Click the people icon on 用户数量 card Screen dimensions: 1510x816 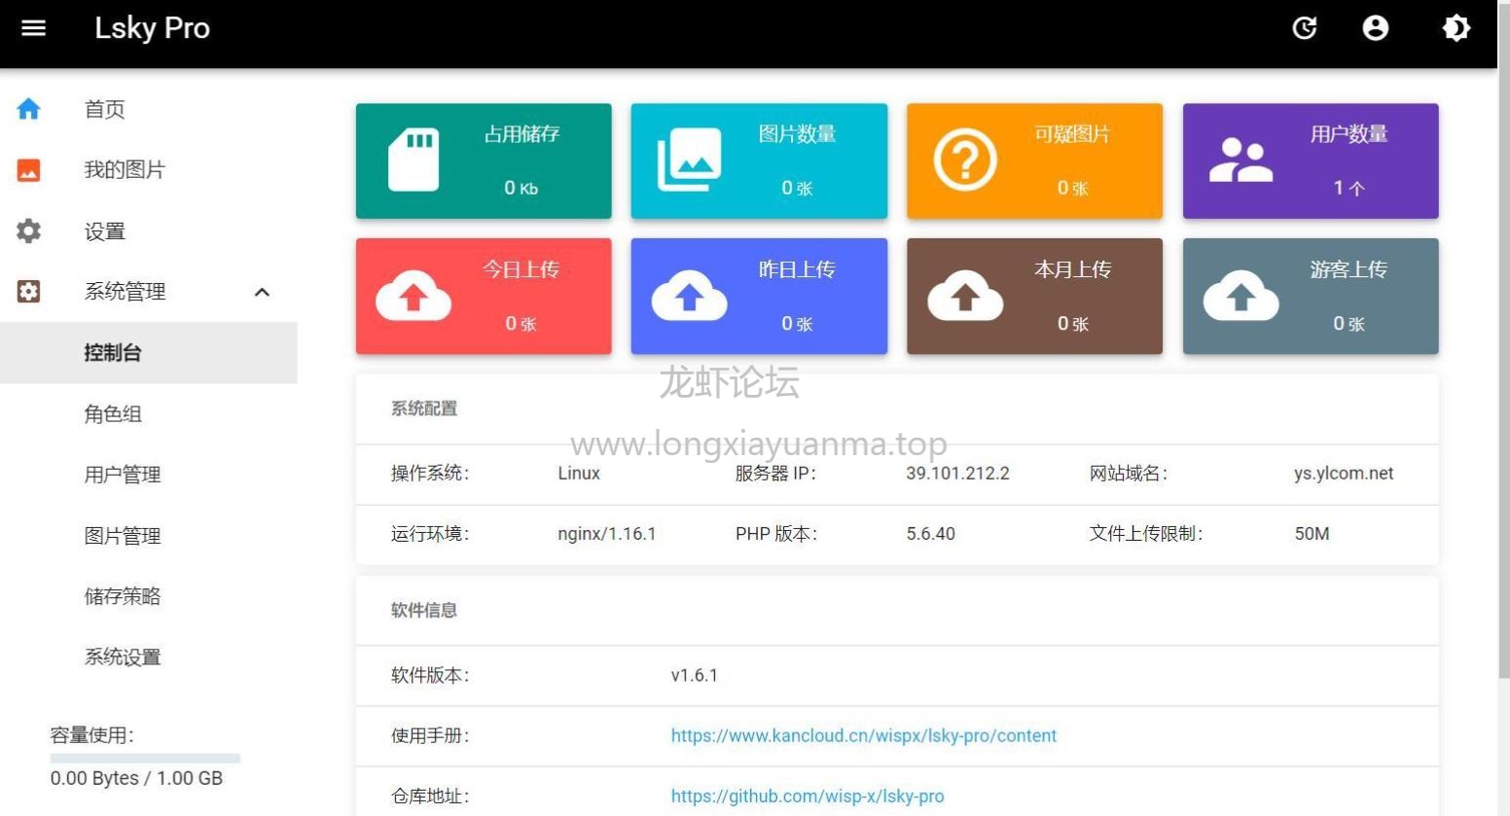pos(1240,160)
